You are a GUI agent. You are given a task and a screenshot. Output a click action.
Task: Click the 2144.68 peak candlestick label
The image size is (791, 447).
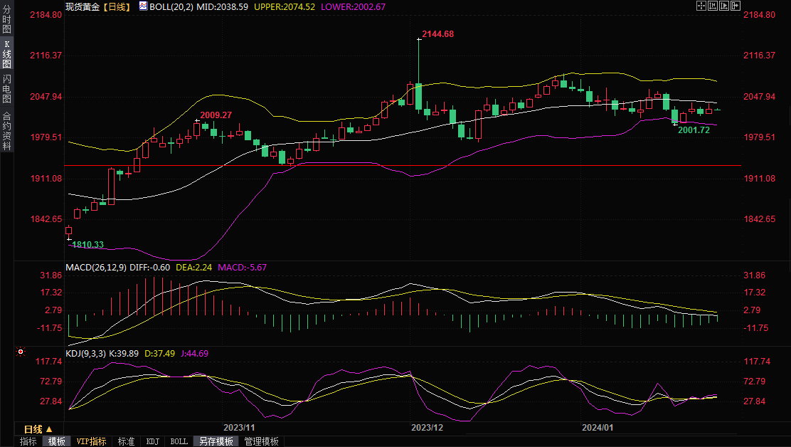point(437,34)
